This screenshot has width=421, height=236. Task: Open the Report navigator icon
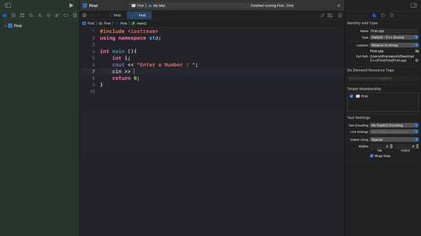click(74, 16)
